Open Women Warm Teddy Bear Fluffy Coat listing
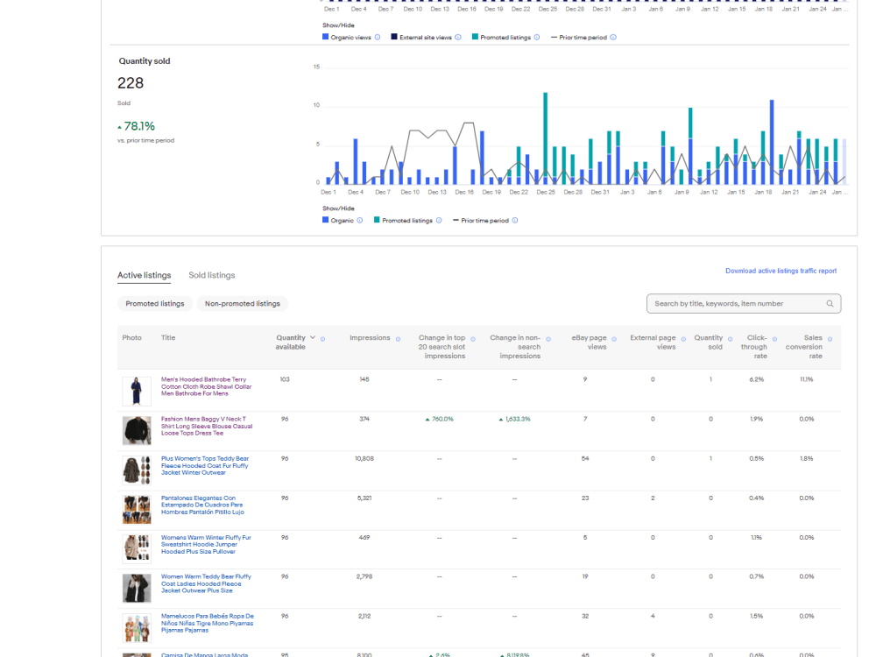Image resolution: width=876 pixels, height=657 pixels. pyautogui.click(x=206, y=583)
